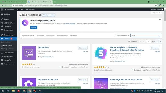Click the current page number field

point(148,41)
